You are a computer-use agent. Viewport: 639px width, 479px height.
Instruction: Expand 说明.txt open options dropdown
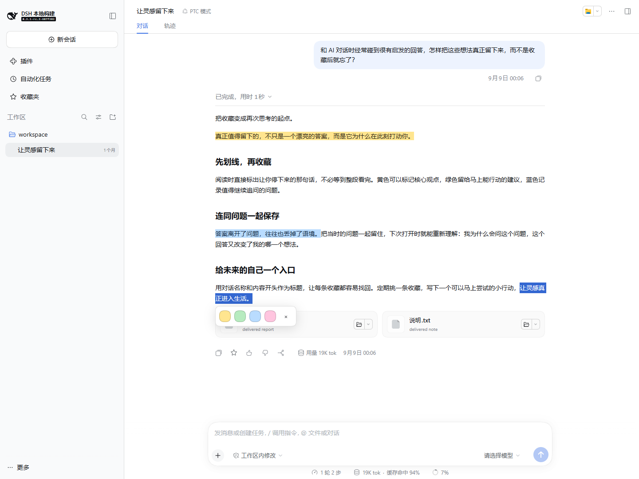(x=536, y=325)
